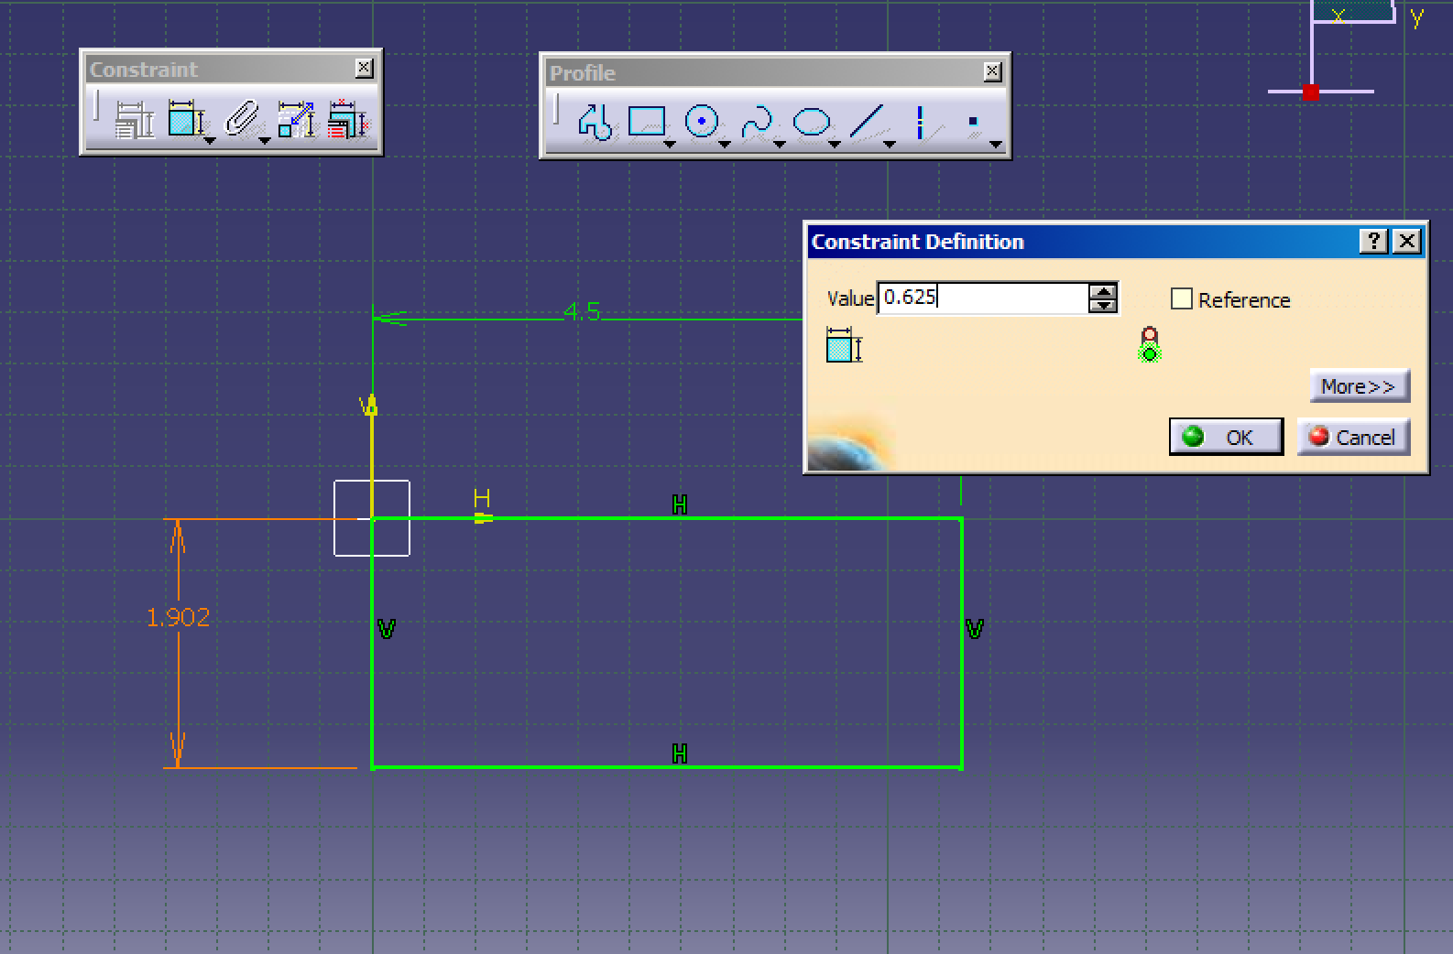
Task: Close the Constraint toolbar
Action: coord(364,68)
